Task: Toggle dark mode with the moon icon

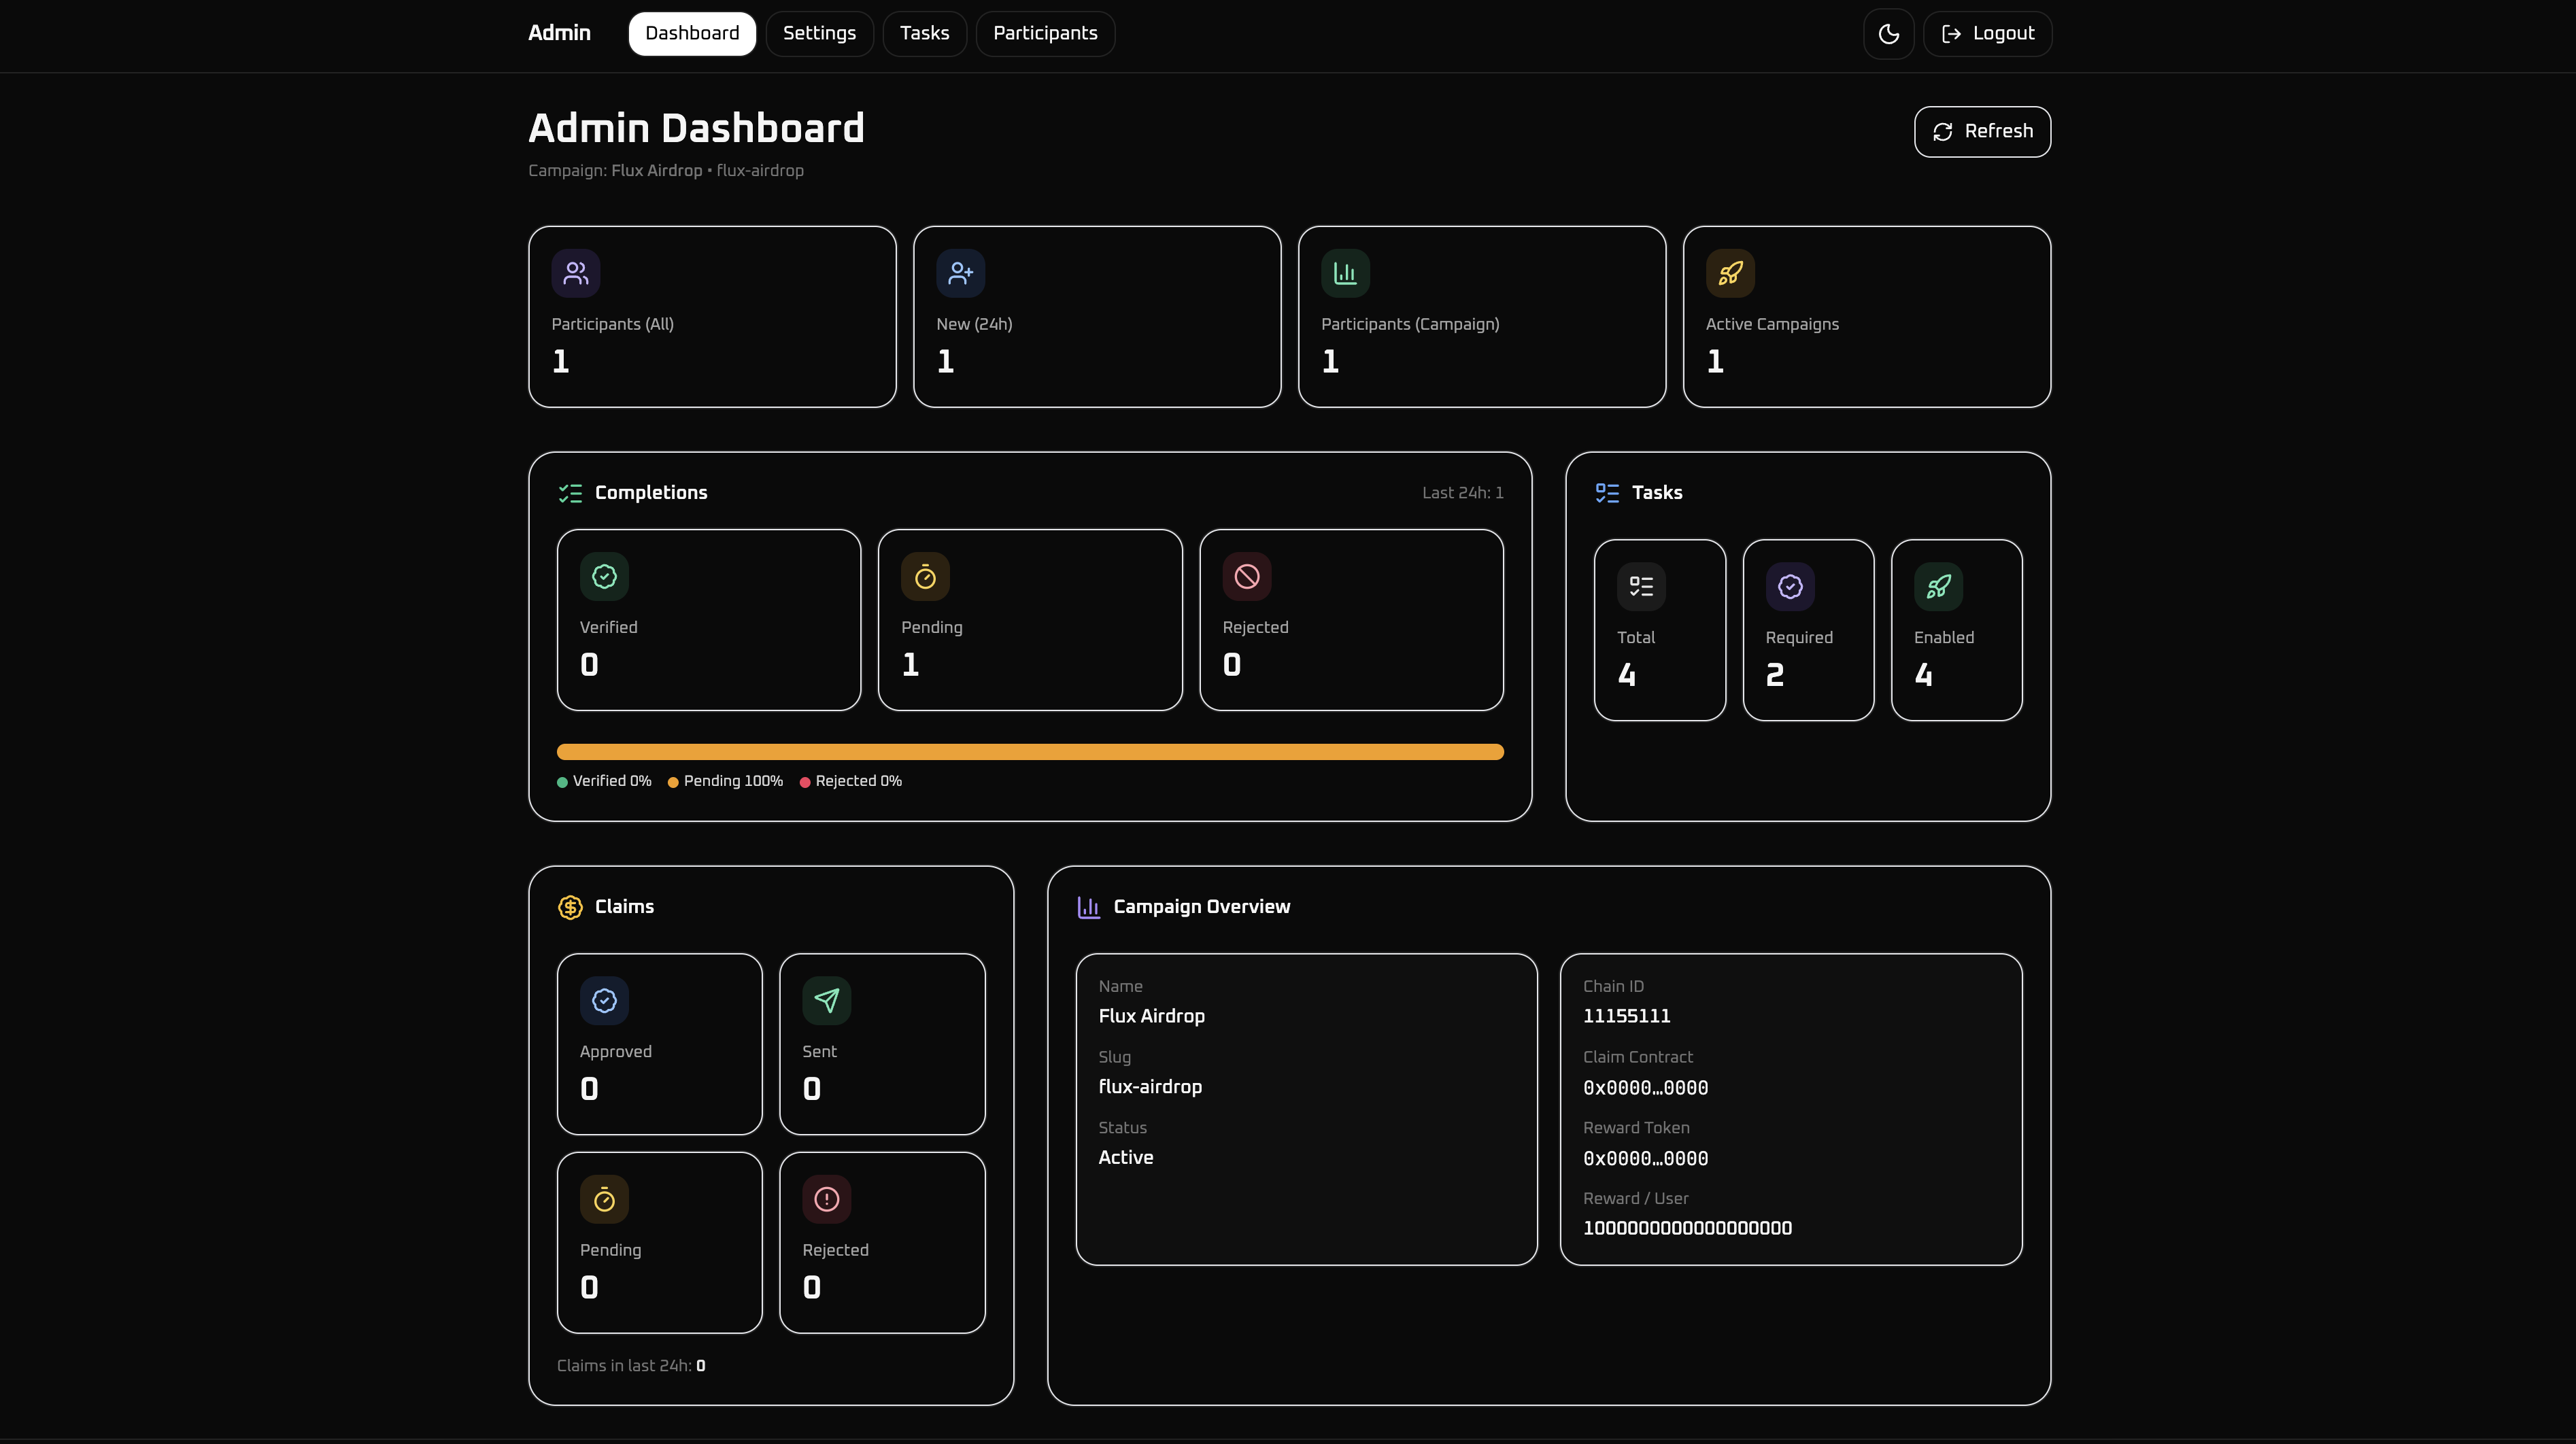Action: (1888, 34)
